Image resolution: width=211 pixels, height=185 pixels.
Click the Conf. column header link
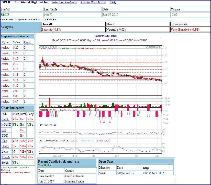click(x=27, y=42)
